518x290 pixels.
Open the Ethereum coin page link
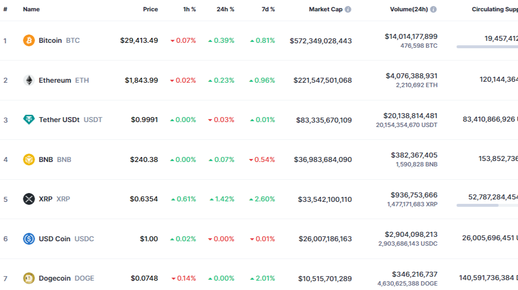[55, 80]
